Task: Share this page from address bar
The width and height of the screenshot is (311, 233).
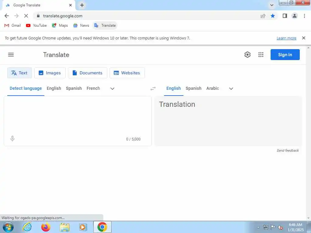Action: pyautogui.click(x=263, y=16)
